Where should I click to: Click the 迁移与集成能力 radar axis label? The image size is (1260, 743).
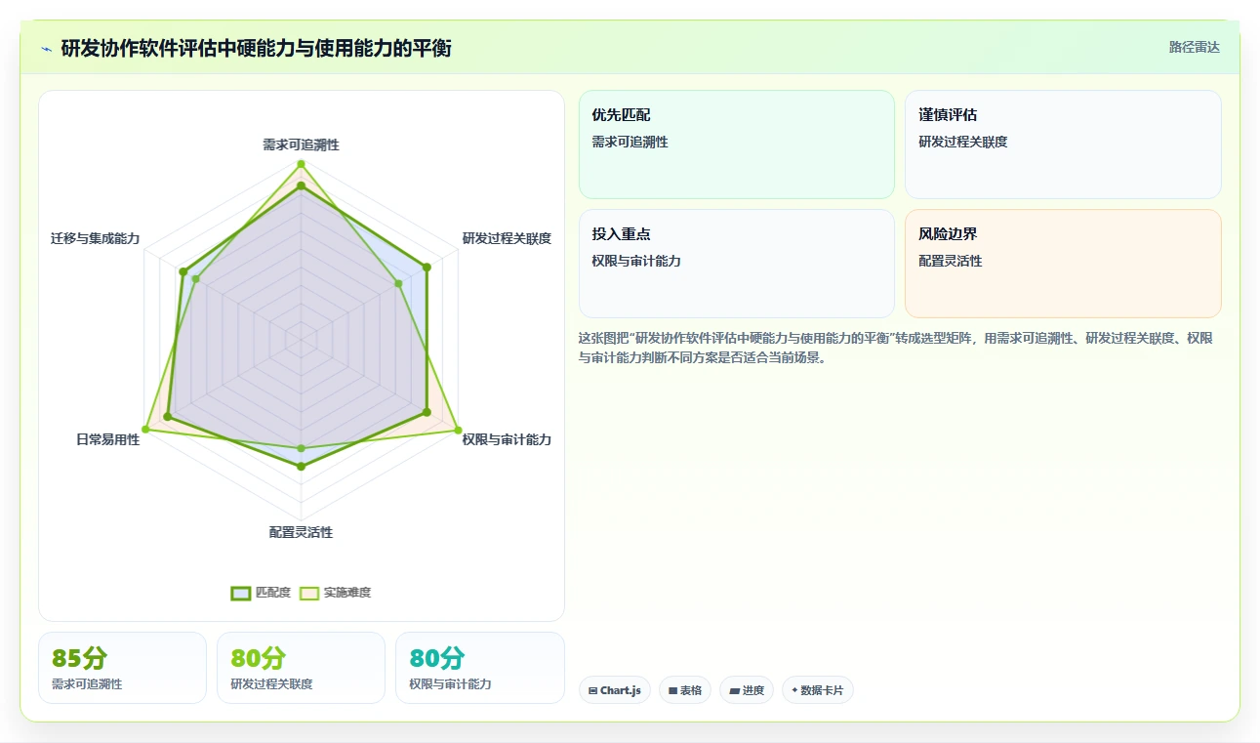point(95,238)
